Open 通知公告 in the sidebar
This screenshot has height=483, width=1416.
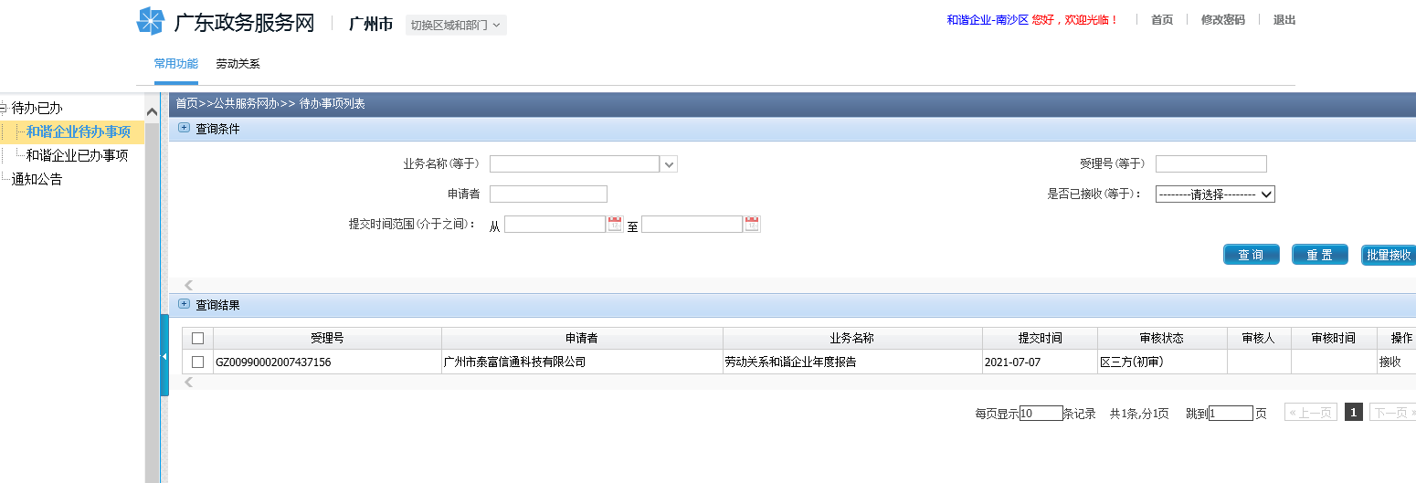[37, 180]
